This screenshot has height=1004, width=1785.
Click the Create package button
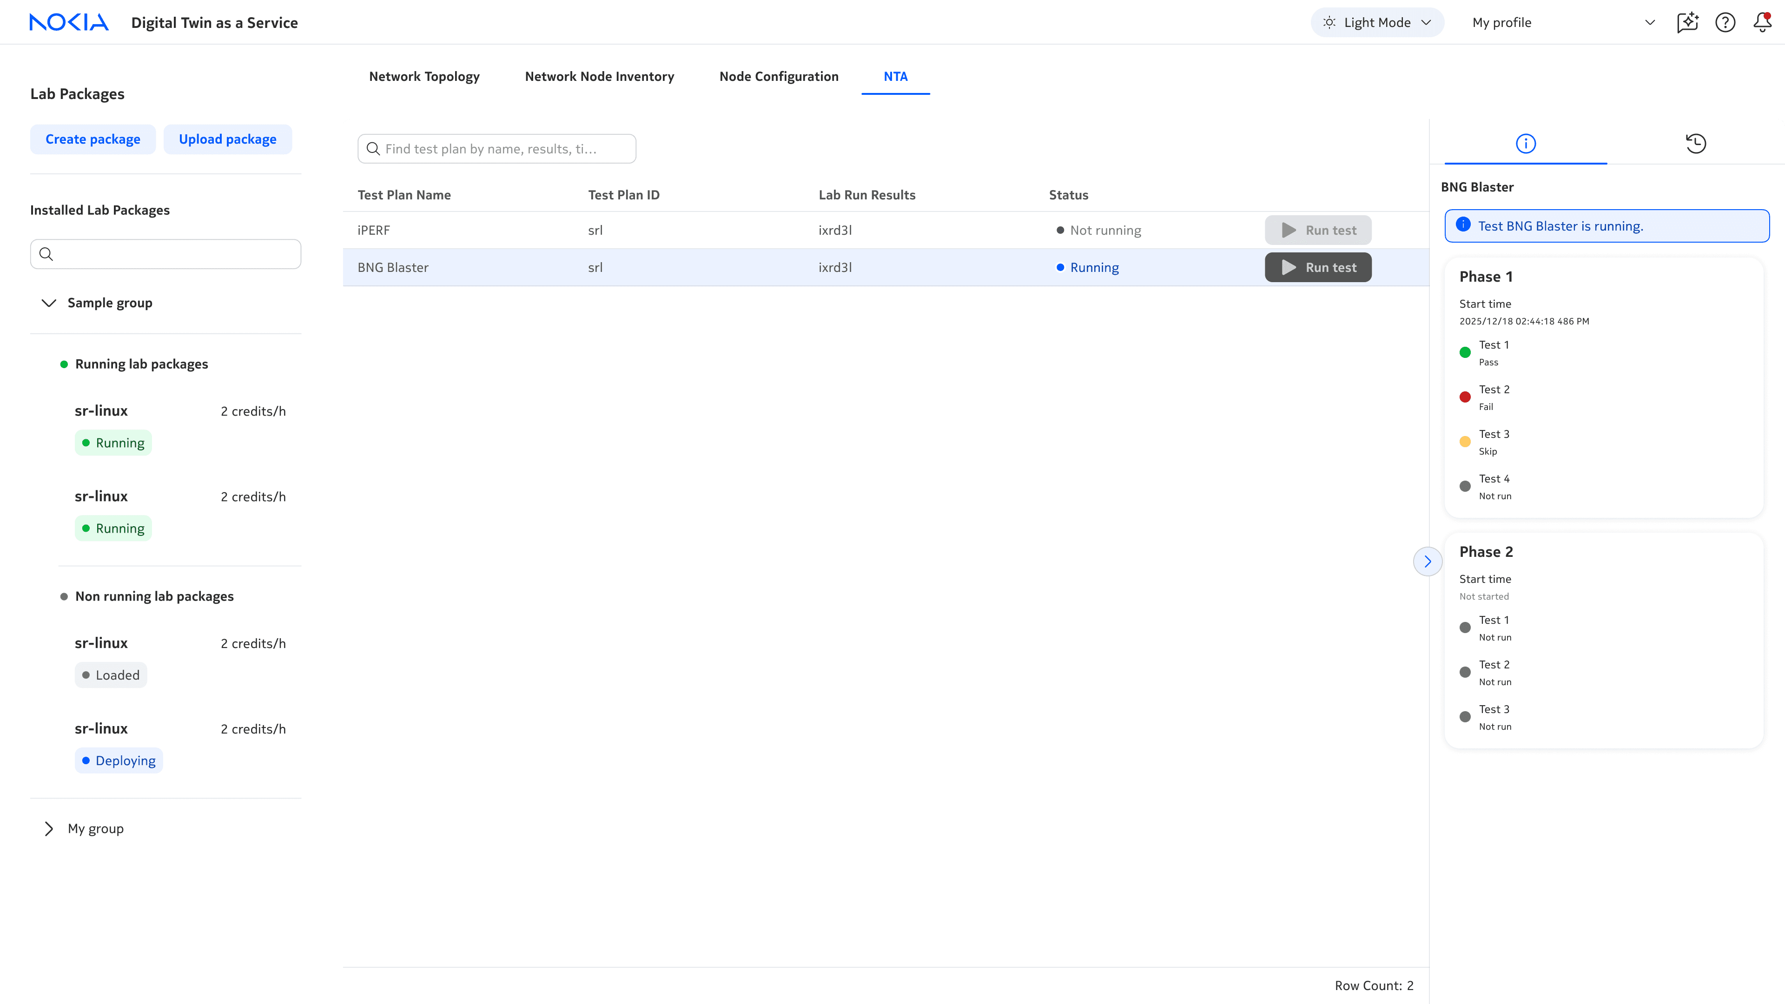coord(93,139)
